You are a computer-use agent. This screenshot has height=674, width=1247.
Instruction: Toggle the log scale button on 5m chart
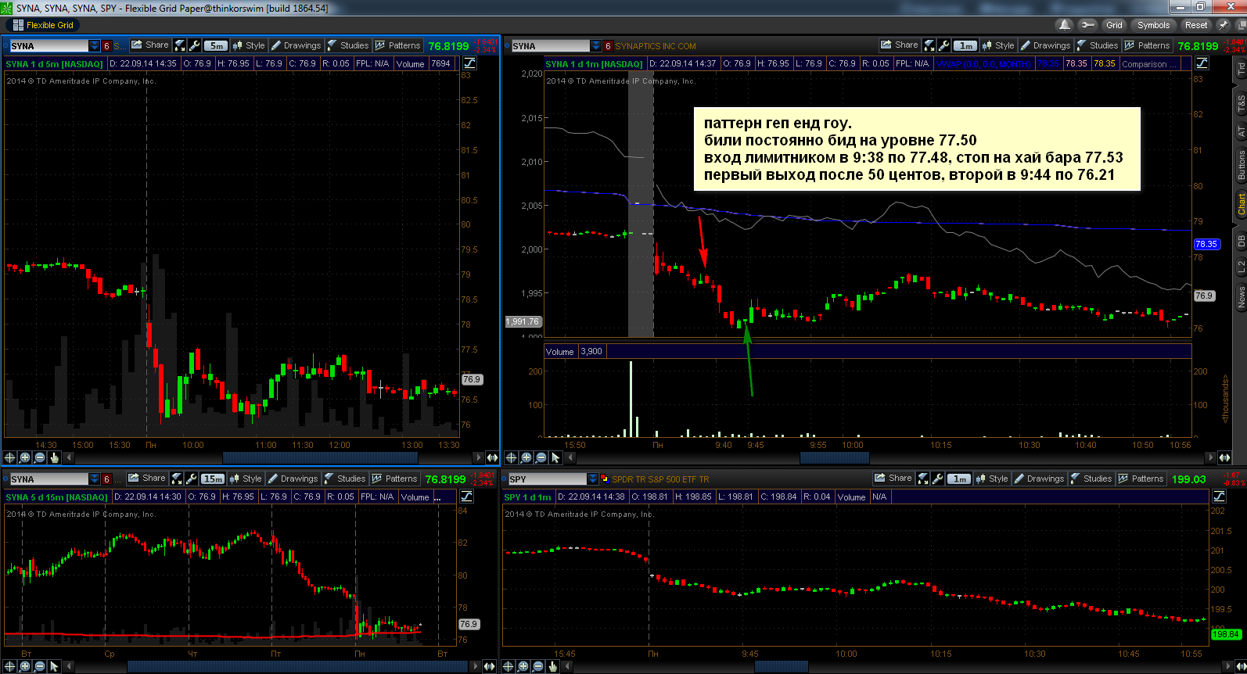point(470,63)
